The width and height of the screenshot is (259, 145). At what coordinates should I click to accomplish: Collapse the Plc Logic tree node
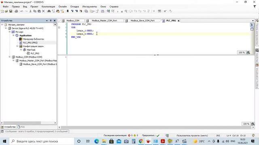click(x=10, y=32)
